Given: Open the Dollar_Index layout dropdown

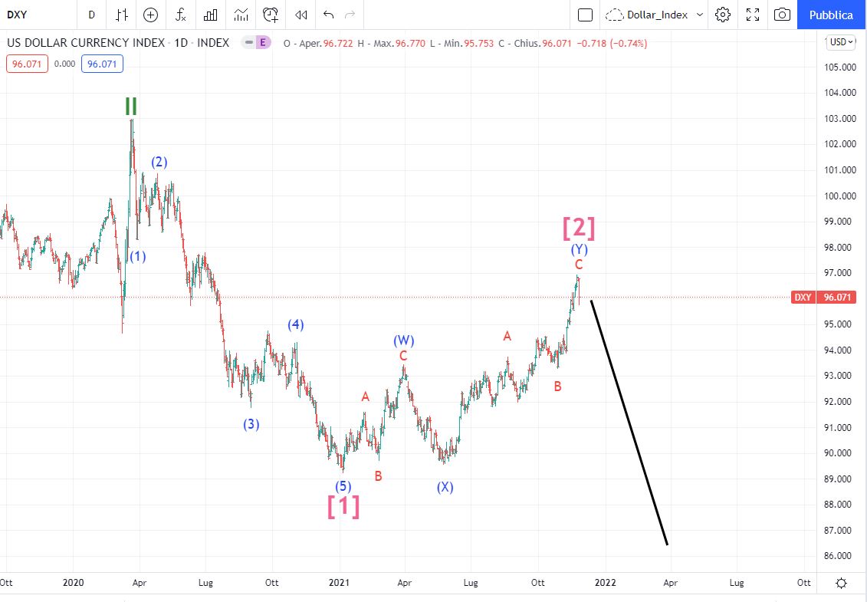Looking at the screenshot, I should click(x=655, y=15).
